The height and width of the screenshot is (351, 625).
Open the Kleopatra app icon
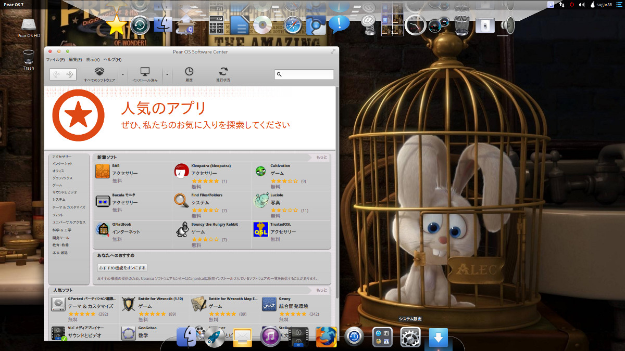pyautogui.click(x=181, y=171)
